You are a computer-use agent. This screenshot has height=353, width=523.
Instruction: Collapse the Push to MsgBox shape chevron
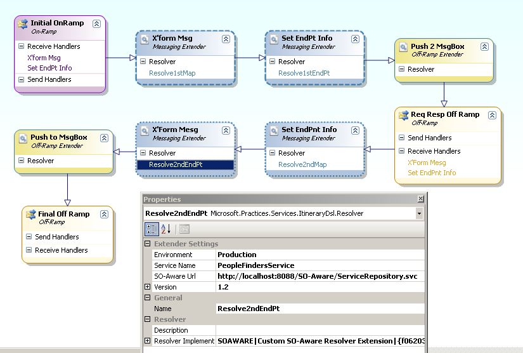[104, 138]
